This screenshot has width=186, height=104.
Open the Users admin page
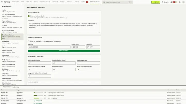click(12, 47)
